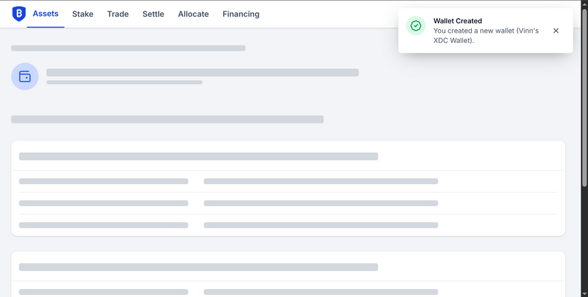Click the blue shield B logo

coord(19,14)
